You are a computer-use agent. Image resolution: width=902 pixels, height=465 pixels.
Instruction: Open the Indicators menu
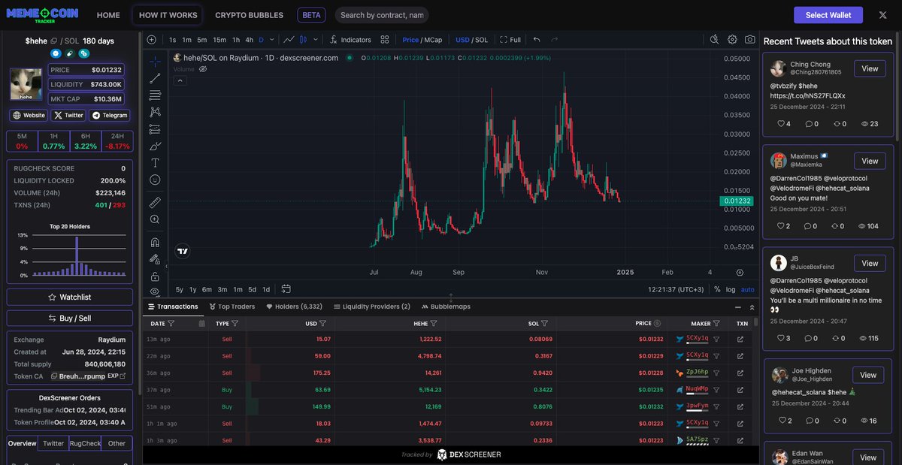[x=350, y=40]
